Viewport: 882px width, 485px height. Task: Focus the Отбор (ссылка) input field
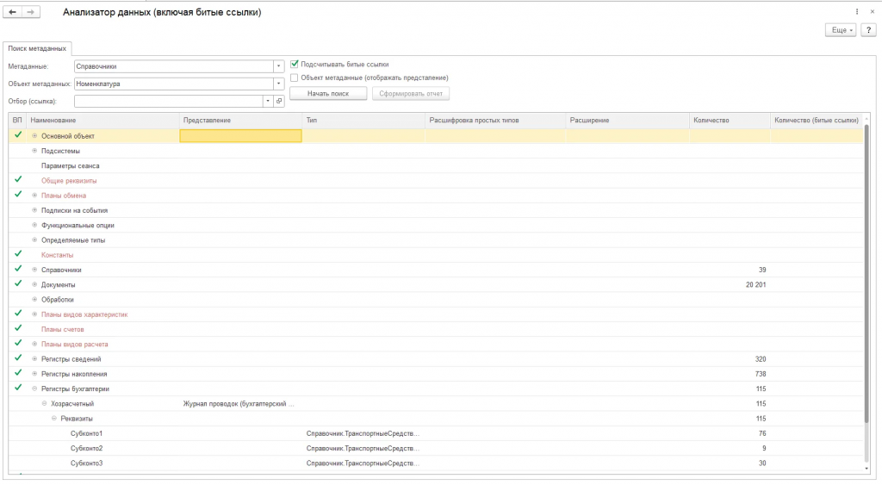(x=168, y=102)
